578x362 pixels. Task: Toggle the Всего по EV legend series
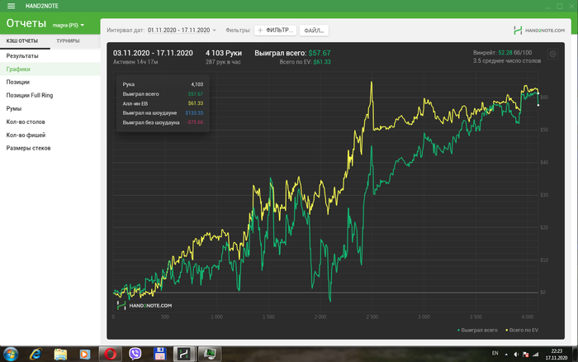[522, 331]
